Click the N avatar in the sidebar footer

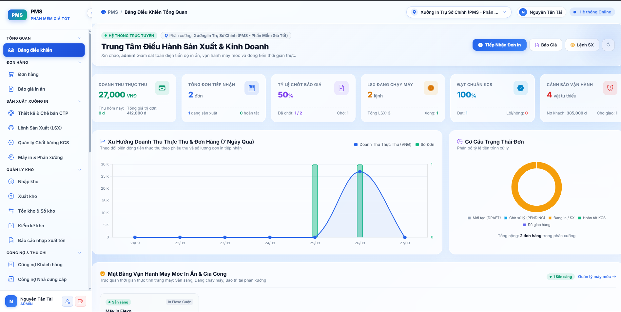point(11,301)
